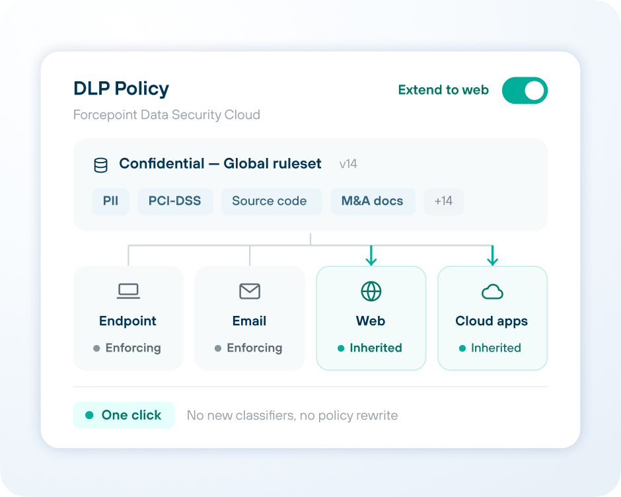Click the Forcepoint Data Security Cloud subtitle
Screen dimensions: 621x497
pyautogui.click(x=166, y=115)
